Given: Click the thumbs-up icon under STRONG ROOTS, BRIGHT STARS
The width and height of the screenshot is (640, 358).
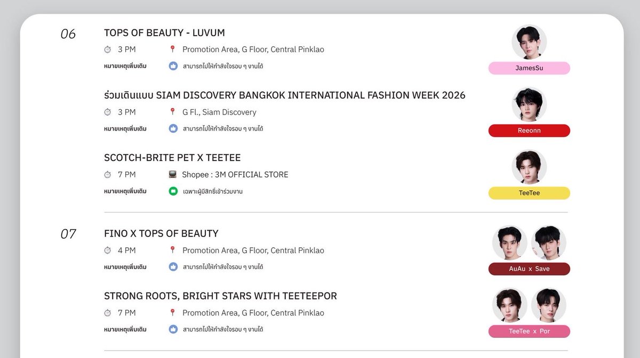Looking at the screenshot, I should 173,329.
